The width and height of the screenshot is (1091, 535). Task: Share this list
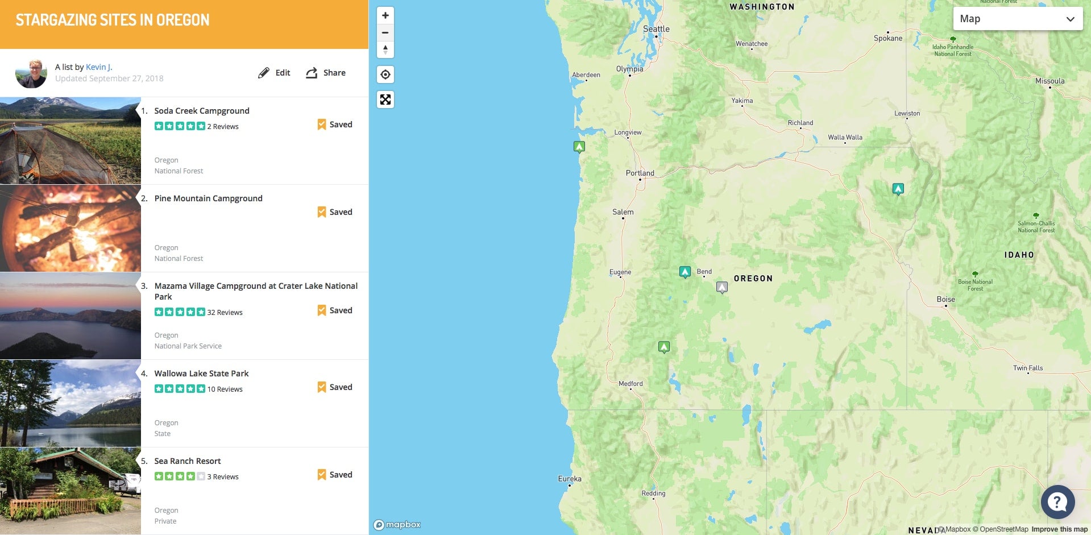326,73
